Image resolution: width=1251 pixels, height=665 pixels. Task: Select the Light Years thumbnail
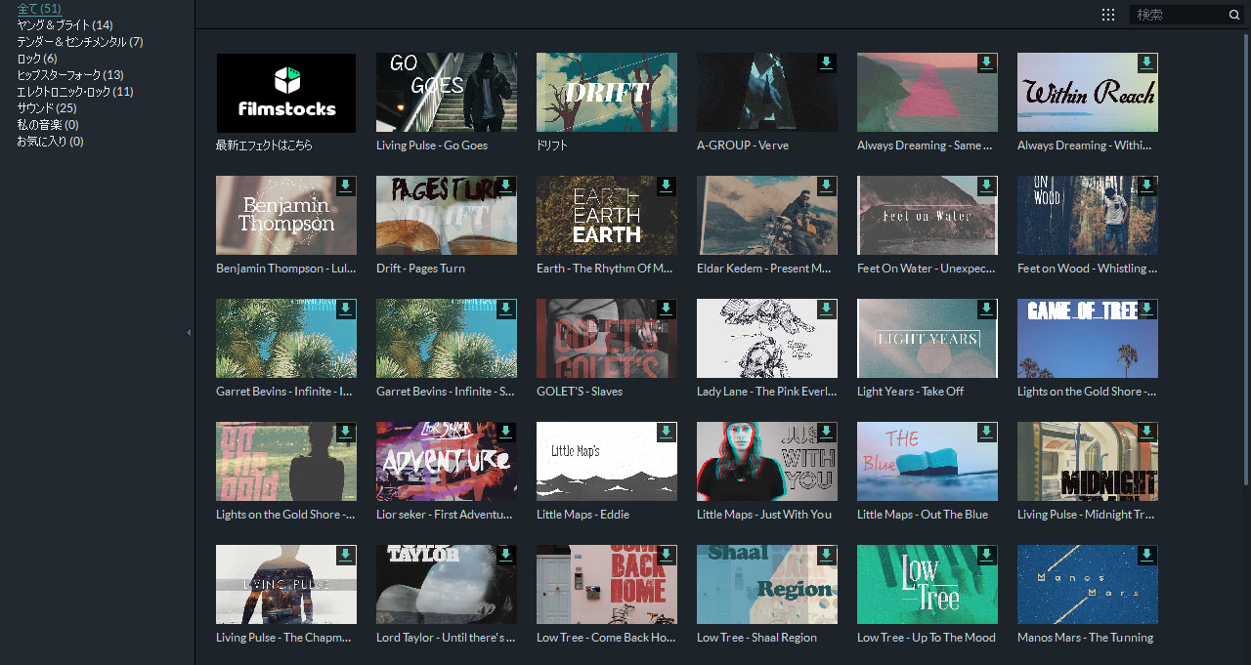click(x=927, y=339)
